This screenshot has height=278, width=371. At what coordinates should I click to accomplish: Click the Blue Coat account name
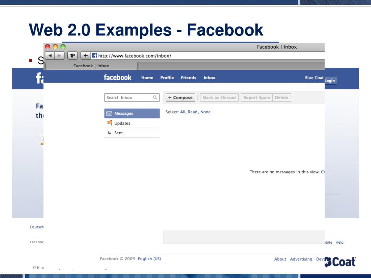(314, 77)
